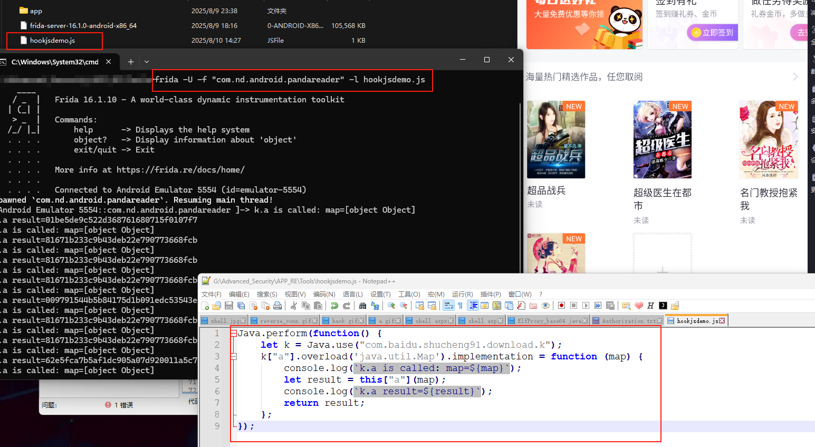Start recording a macro
Image resolution: width=815 pixels, height=447 pixels.
561,305
